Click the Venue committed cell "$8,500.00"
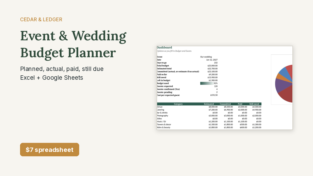 228,107
